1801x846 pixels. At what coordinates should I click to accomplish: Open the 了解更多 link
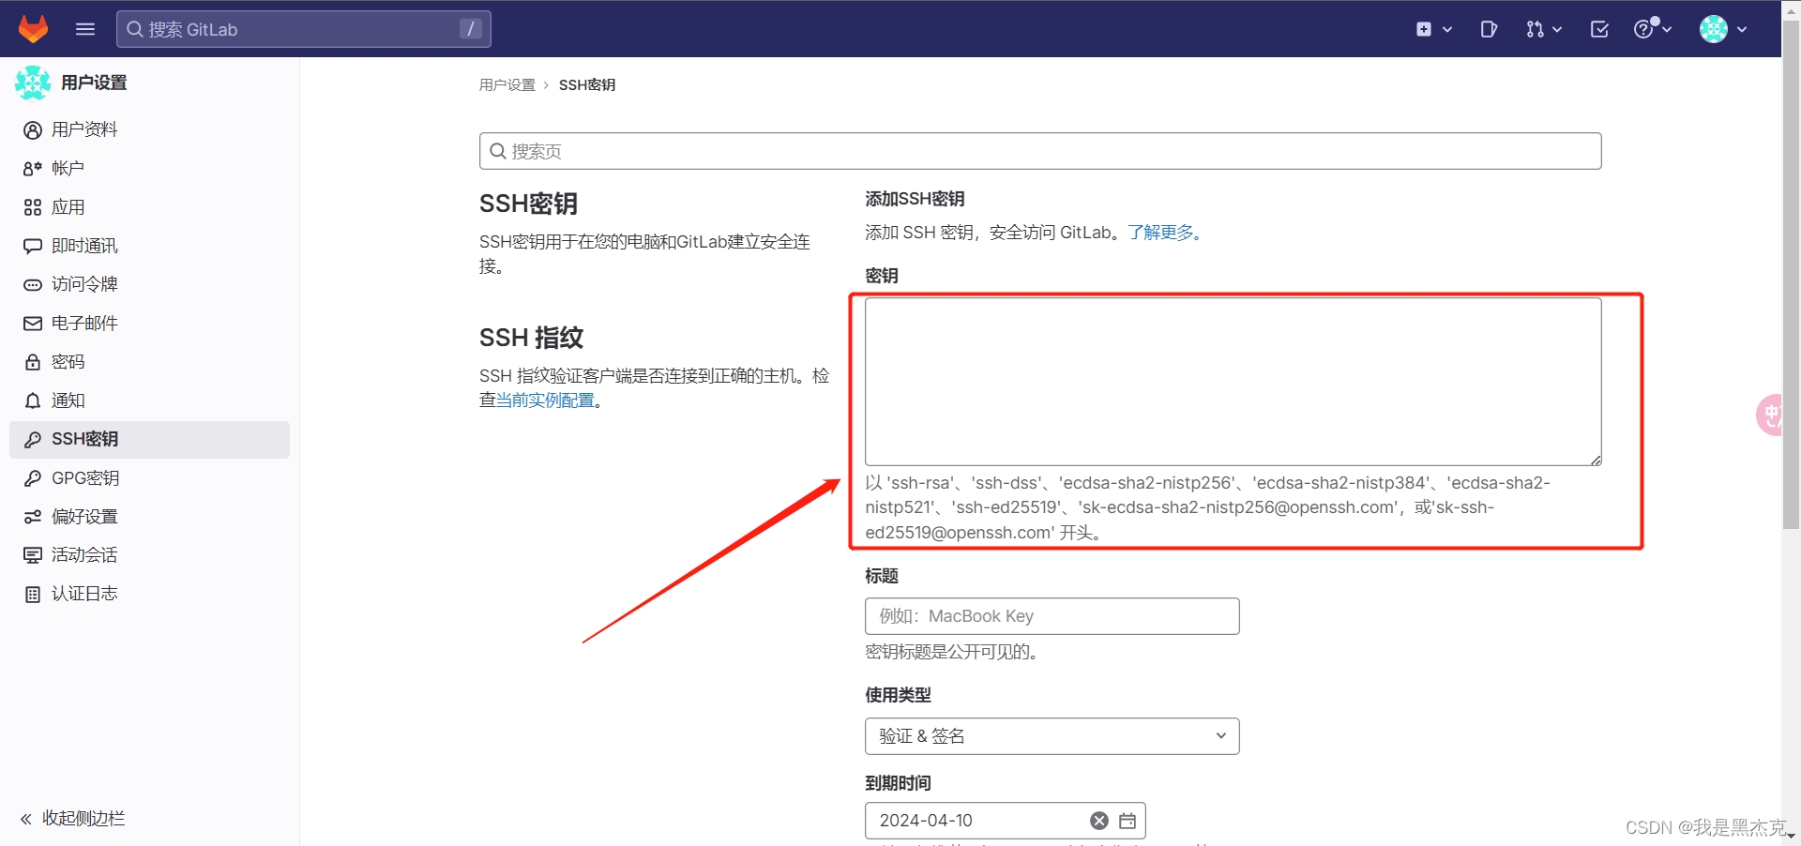pos(1161,233)
